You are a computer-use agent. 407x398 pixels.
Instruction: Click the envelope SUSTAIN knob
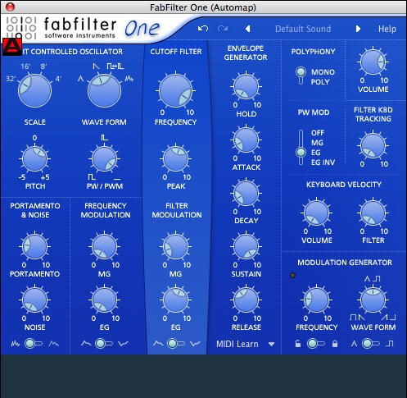tap(246, 246)
